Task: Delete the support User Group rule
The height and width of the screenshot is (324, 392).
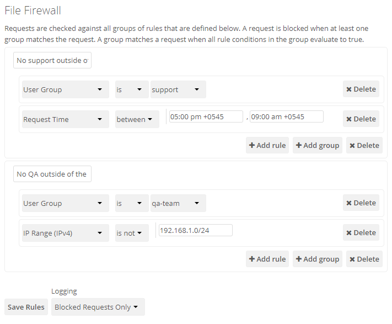Action: point(361,89)
